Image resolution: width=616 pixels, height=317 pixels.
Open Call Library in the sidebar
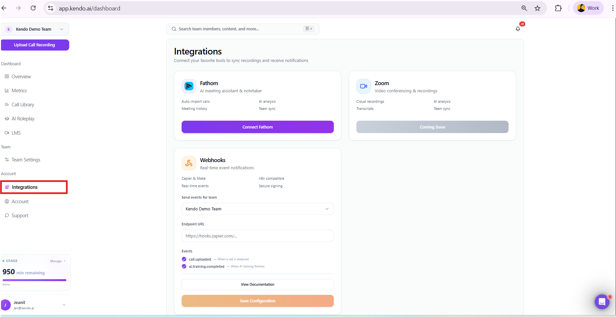point(23,105)
